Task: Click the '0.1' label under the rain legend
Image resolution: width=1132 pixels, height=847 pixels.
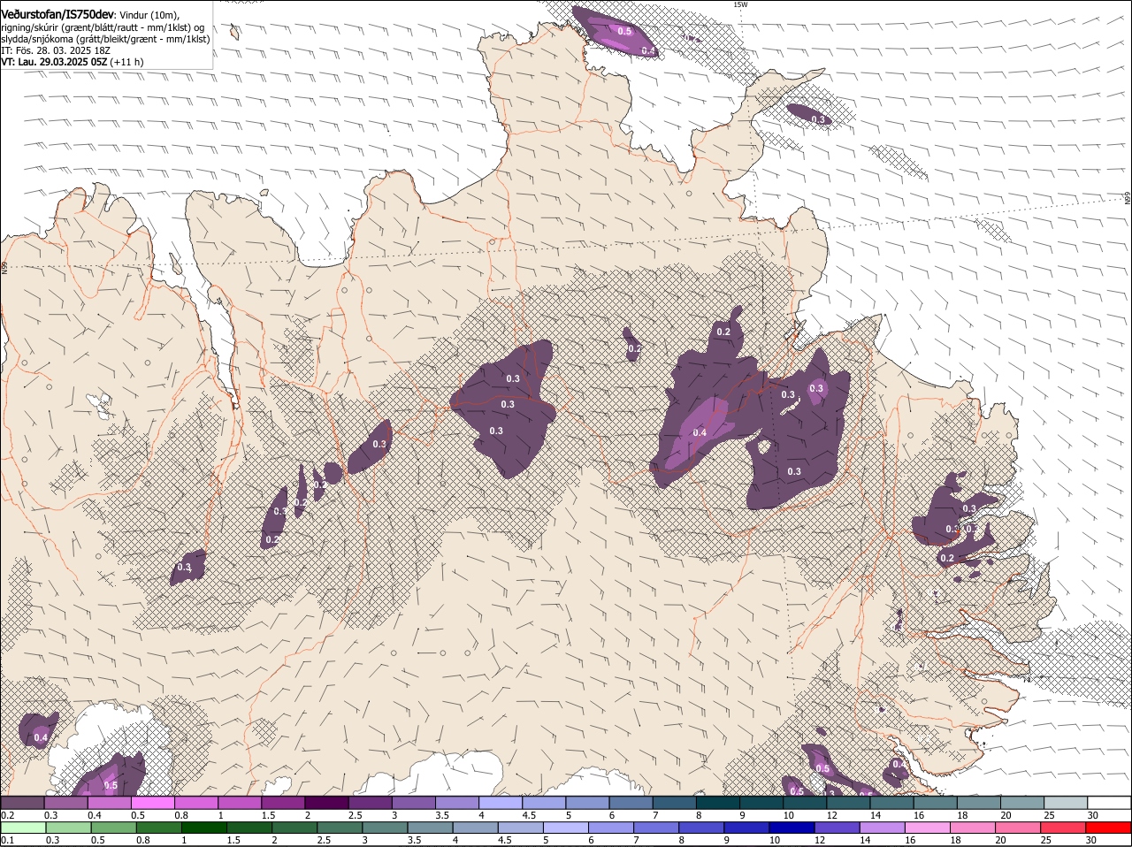Action: [7, 840]
